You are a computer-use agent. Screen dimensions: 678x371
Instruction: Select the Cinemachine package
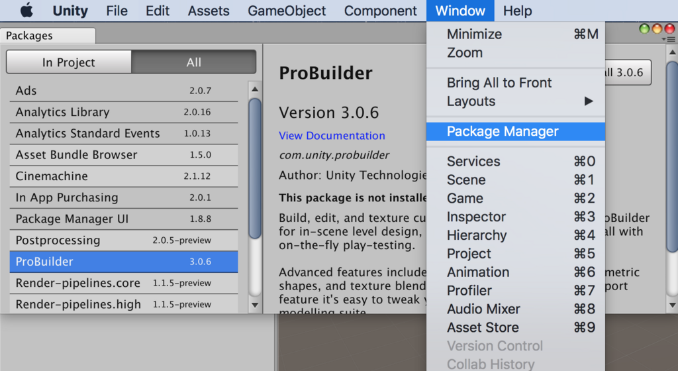[124, 176]
